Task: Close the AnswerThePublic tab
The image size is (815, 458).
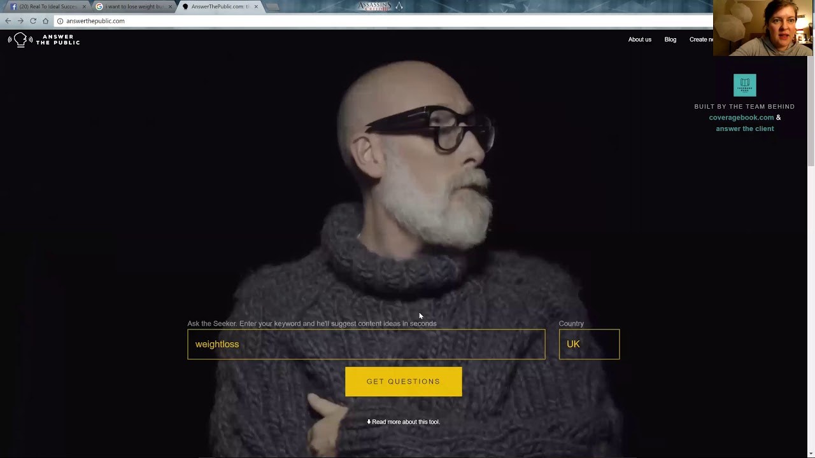Action: click(256, 6)
